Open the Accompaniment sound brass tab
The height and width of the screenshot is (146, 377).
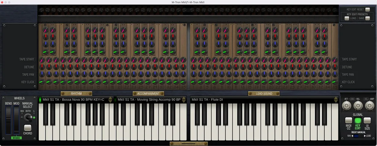tap(148, 93)
